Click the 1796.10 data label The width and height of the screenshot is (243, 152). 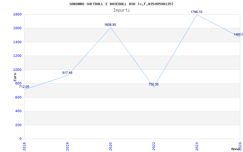196,12
